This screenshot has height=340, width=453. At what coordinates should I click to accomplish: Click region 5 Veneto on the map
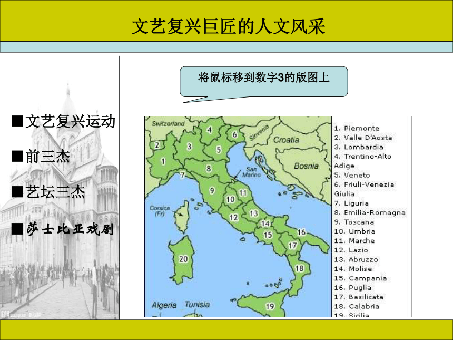(x=219, y=150)
